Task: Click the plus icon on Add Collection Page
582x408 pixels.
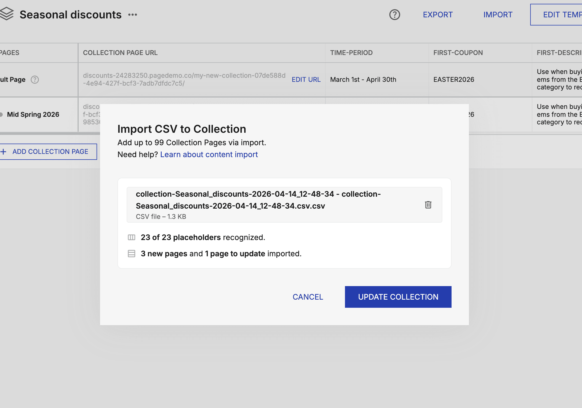Action: 4,151
